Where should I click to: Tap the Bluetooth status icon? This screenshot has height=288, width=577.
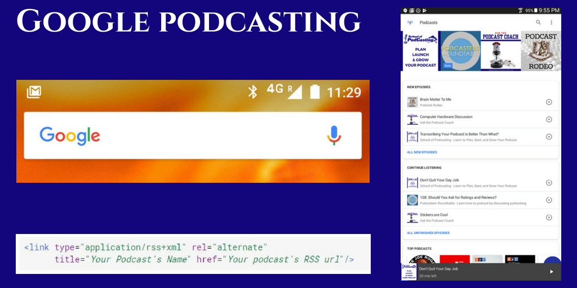(252, 92)
